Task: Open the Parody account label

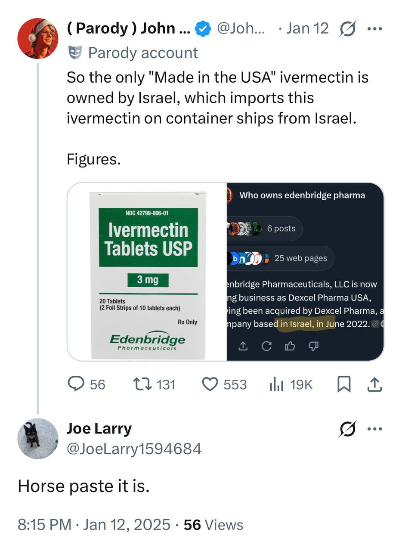Action: tap(142, 53)
